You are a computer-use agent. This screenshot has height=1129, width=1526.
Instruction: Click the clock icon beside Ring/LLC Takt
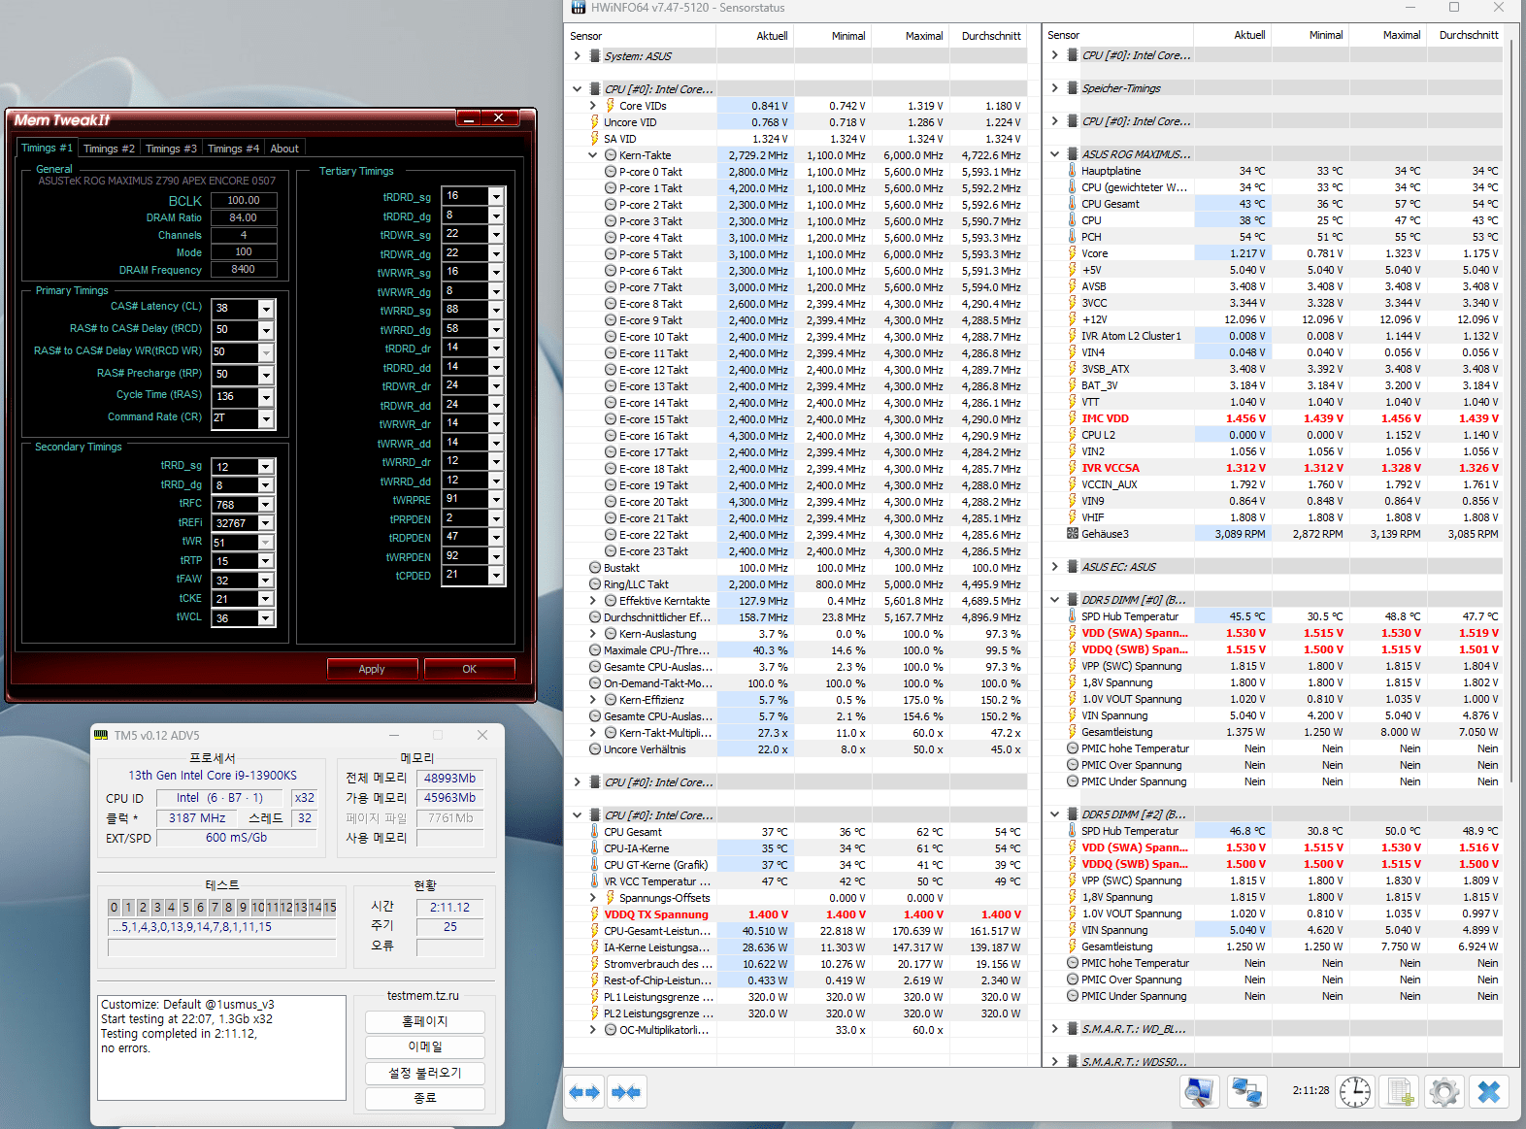coord(595,584)
